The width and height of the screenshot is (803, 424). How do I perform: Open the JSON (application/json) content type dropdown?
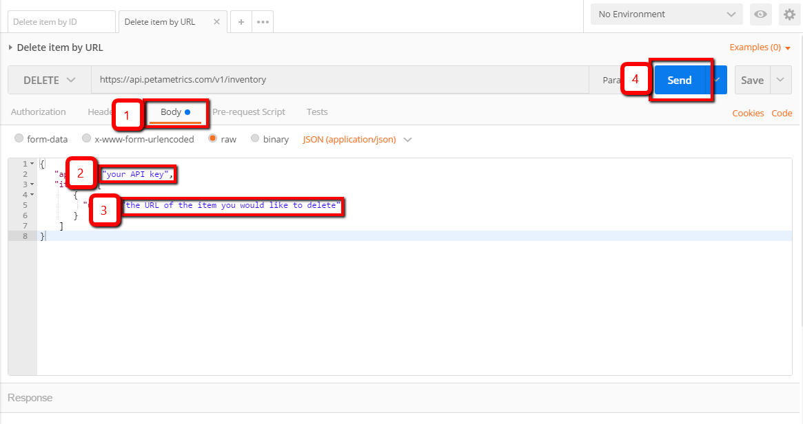357,139
